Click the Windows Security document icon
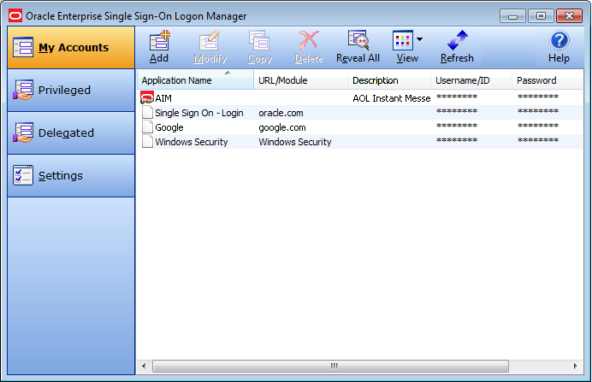 147,141
